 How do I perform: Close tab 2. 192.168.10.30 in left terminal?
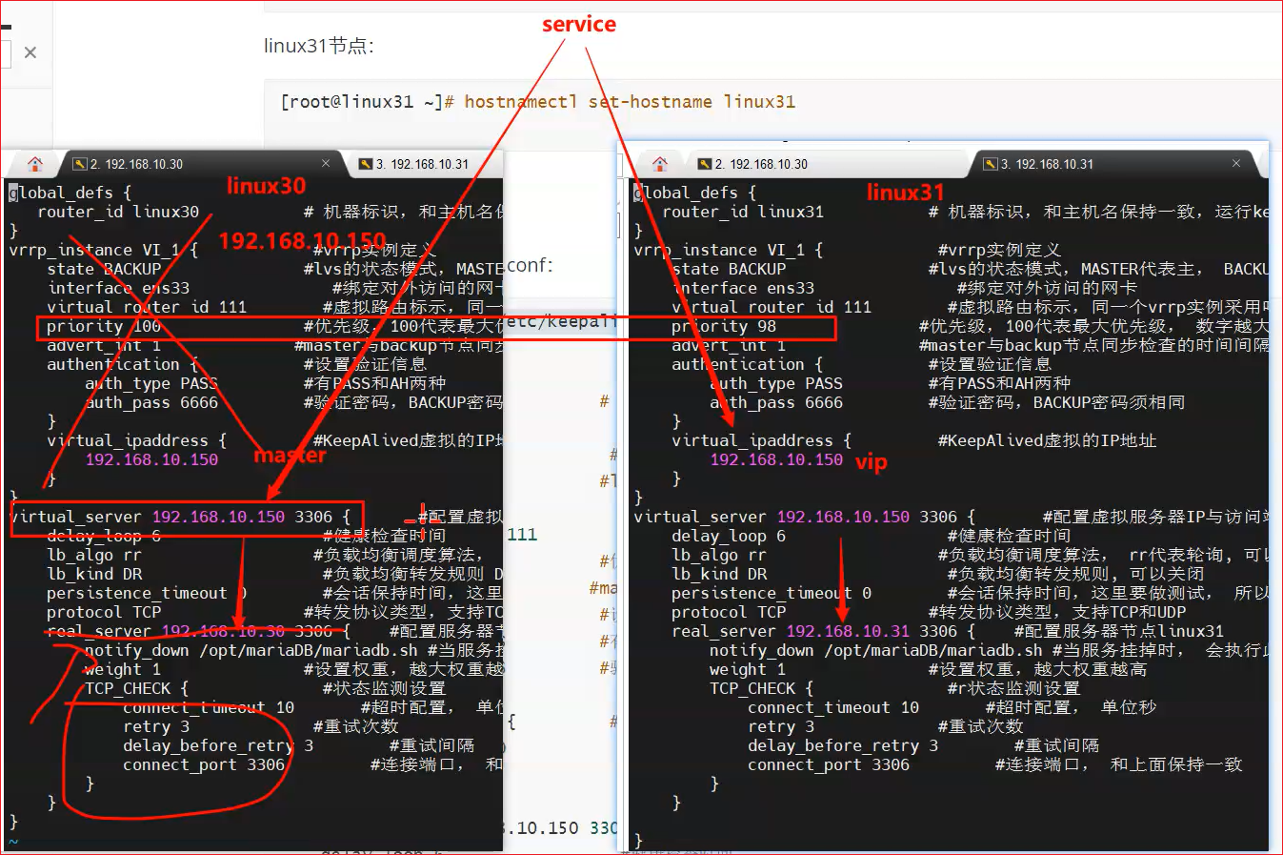click(325, 164)
